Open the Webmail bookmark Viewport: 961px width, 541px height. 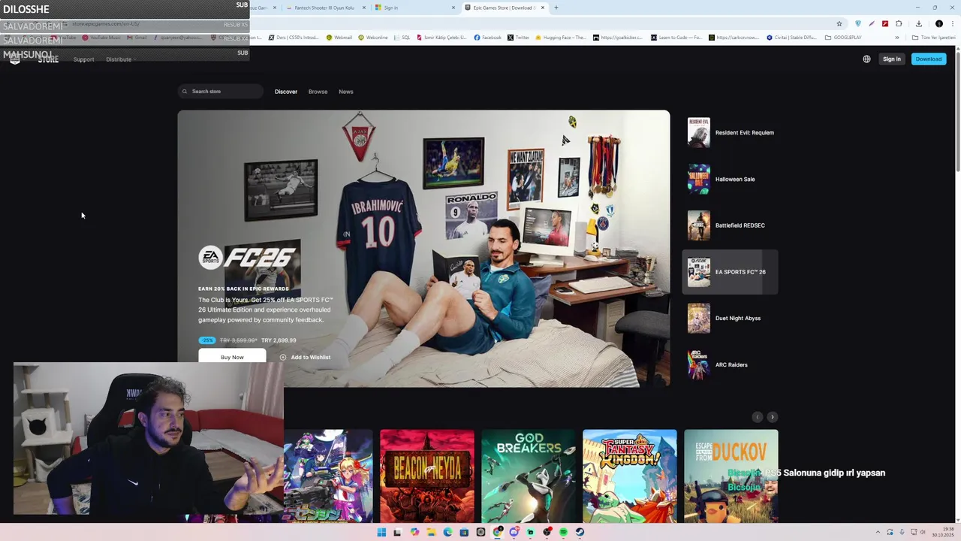pyautogui.click(x=339, y=38)
